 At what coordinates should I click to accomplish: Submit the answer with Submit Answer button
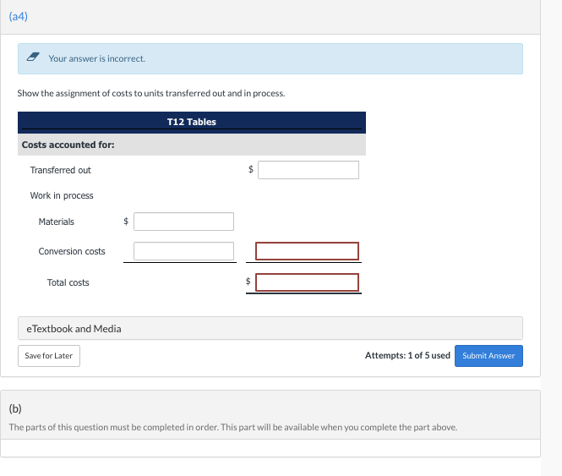(488, 356)
